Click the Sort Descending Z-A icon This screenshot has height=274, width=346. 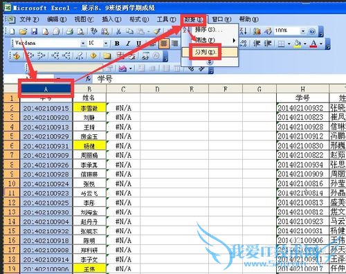coord(244,31)
